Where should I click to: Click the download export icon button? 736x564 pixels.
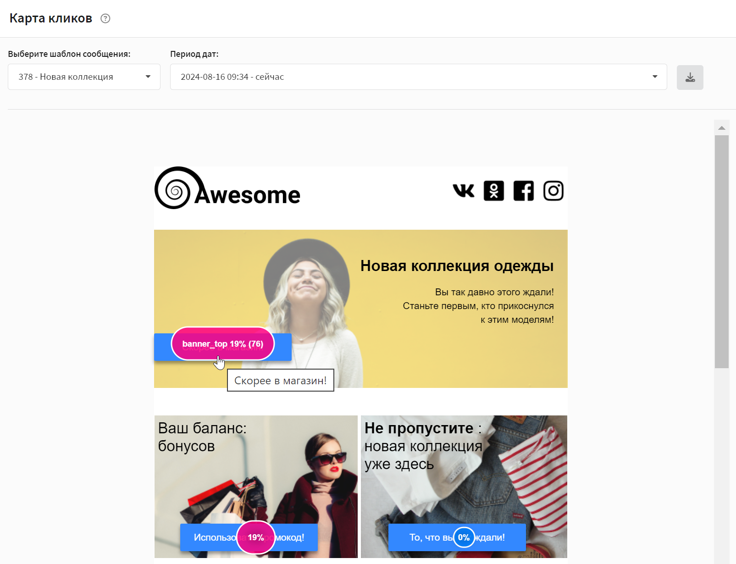click(x=690, y=77)
